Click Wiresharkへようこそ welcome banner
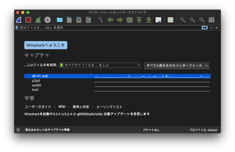Image resolution: width=235 pixels, height=152 pixels. (x=46, y=45)
